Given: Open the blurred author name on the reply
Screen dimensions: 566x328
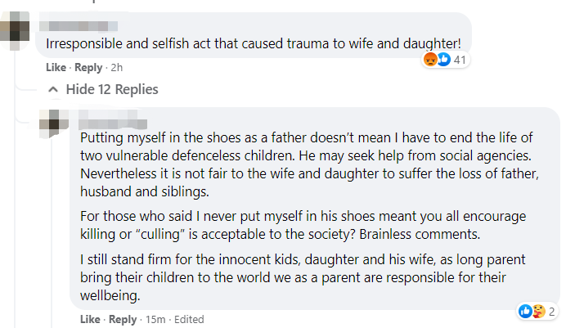Looking at the screenshot, I should pyautogui.click(x=123, y=119).
